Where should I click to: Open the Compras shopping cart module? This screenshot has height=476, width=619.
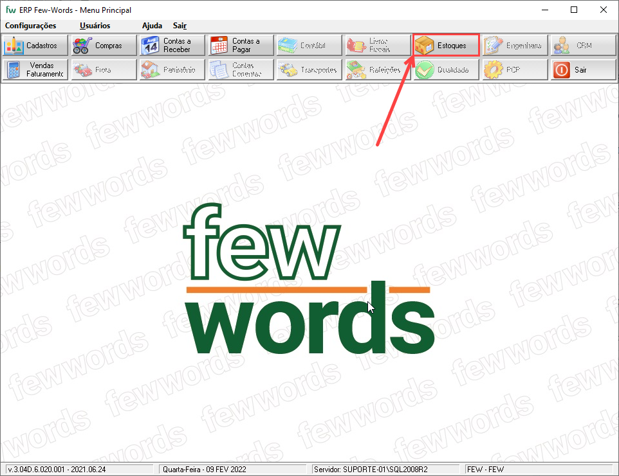104,46
